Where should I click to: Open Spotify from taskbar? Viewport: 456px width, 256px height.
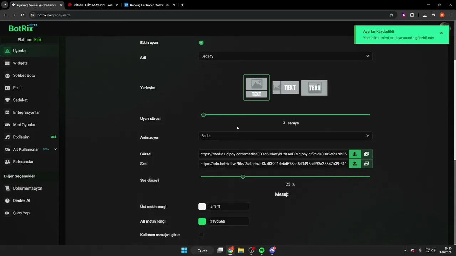(x=262, y=250)
